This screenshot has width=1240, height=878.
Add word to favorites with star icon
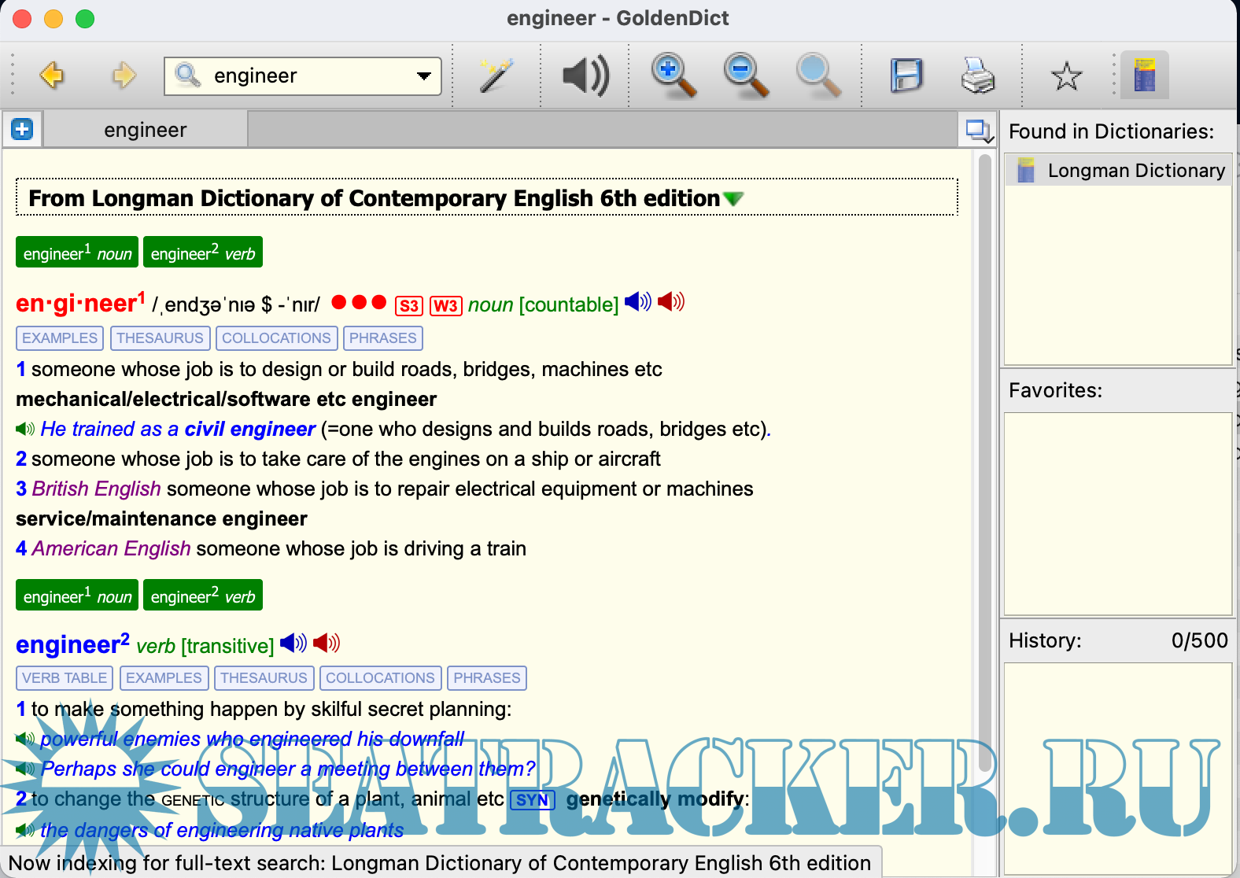point(1066,76)
